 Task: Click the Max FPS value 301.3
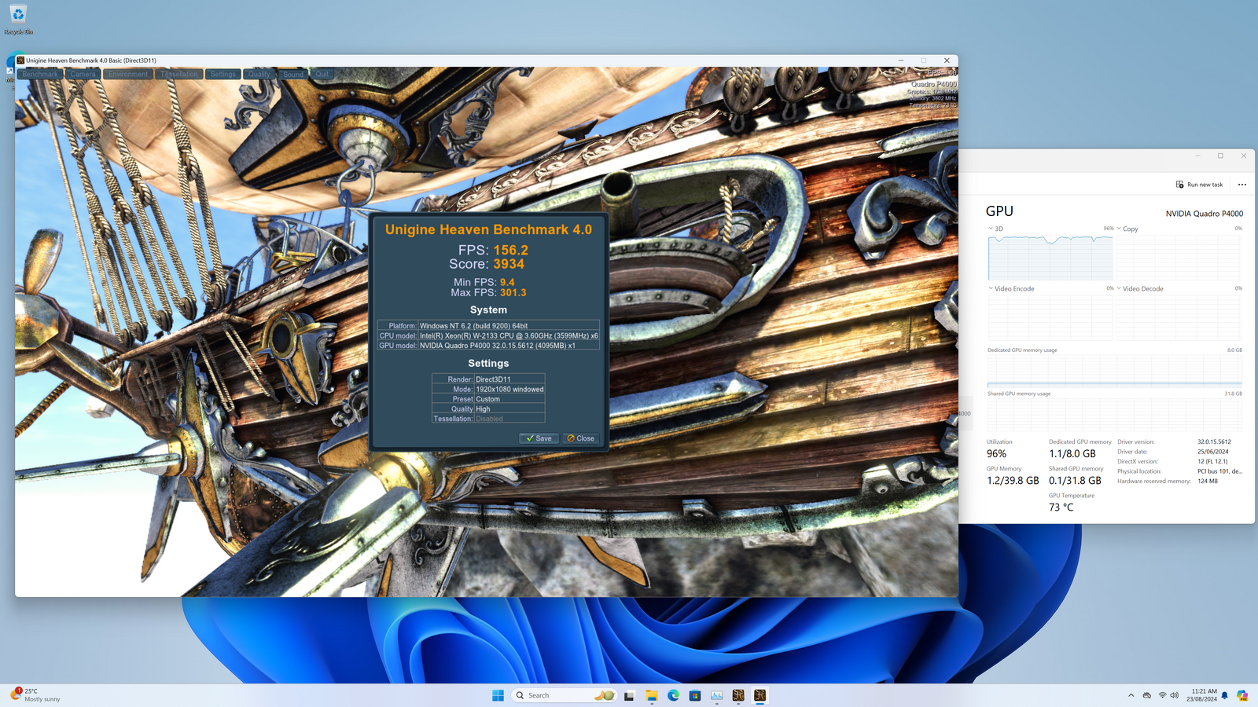click(513, 292)
